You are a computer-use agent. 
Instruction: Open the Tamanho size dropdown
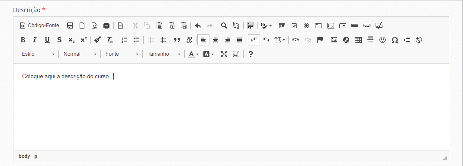(x=164, y=54)
